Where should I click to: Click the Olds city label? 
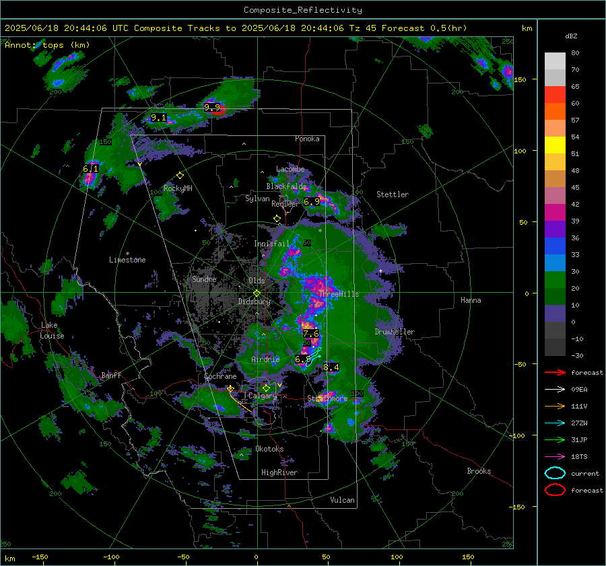(257, 281)
